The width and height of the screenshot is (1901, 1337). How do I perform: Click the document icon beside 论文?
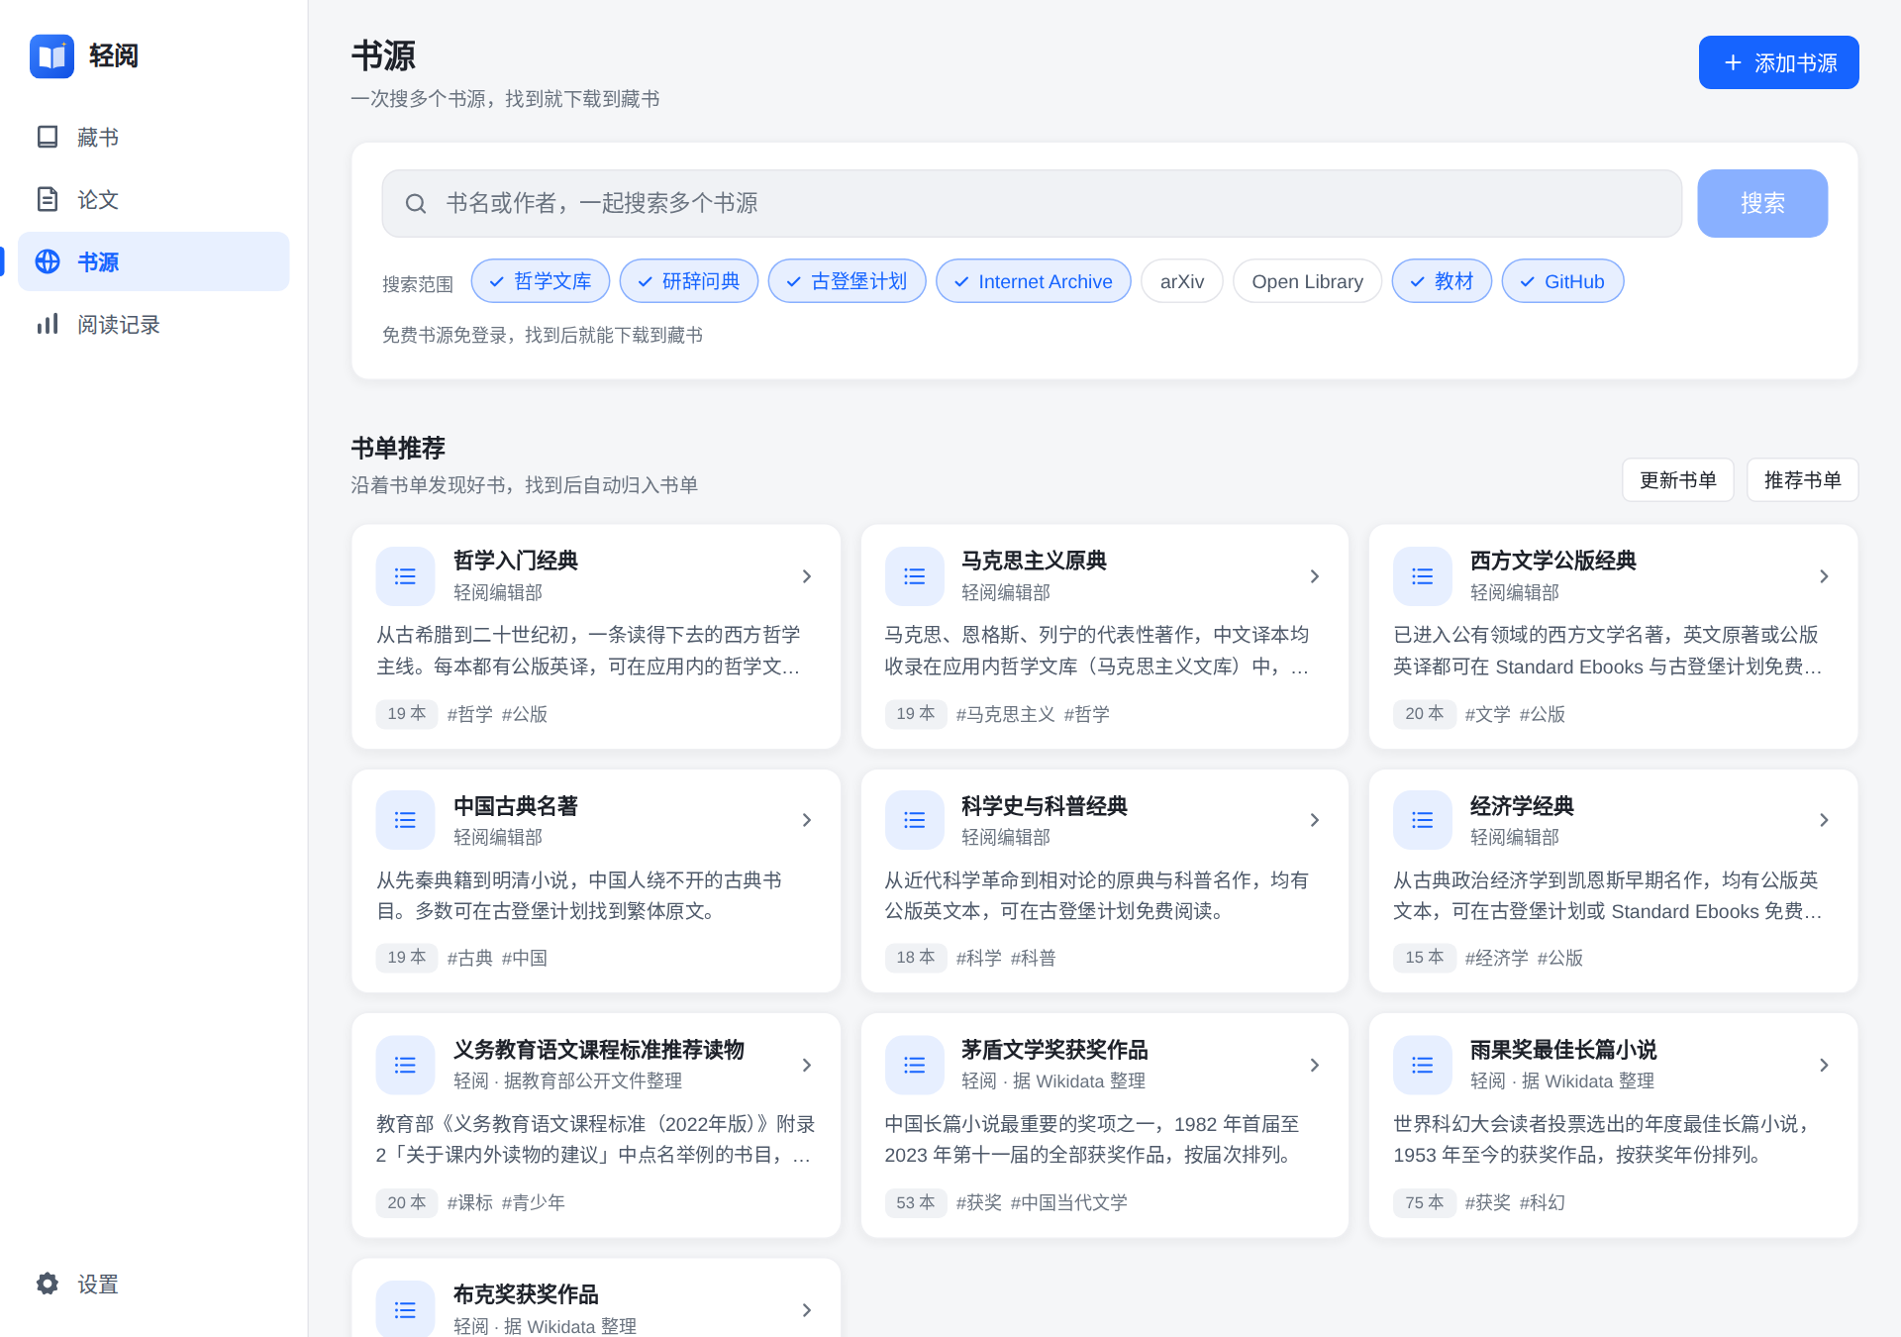tap(48, 199)
